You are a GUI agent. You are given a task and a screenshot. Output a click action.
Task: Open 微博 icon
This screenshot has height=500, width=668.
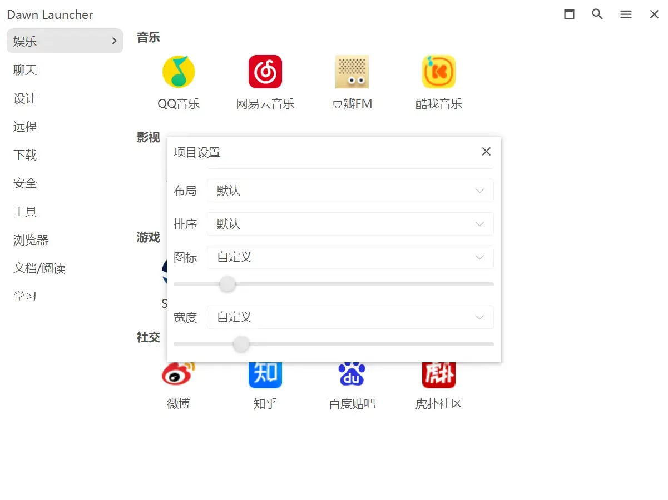[x=179, y=375]
